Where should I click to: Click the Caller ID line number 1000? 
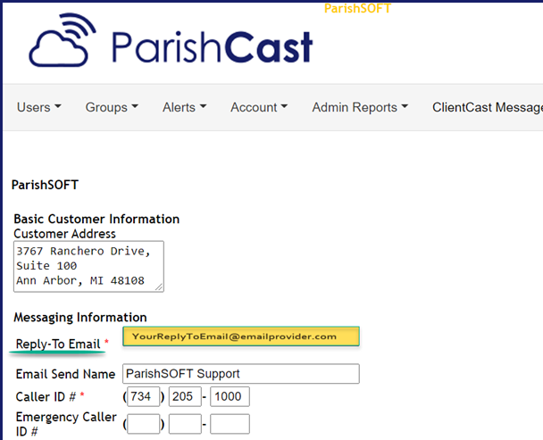pos(230,396)
